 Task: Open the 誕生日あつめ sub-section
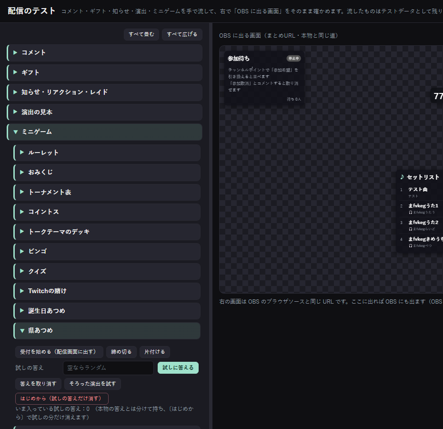pos(107,311)
